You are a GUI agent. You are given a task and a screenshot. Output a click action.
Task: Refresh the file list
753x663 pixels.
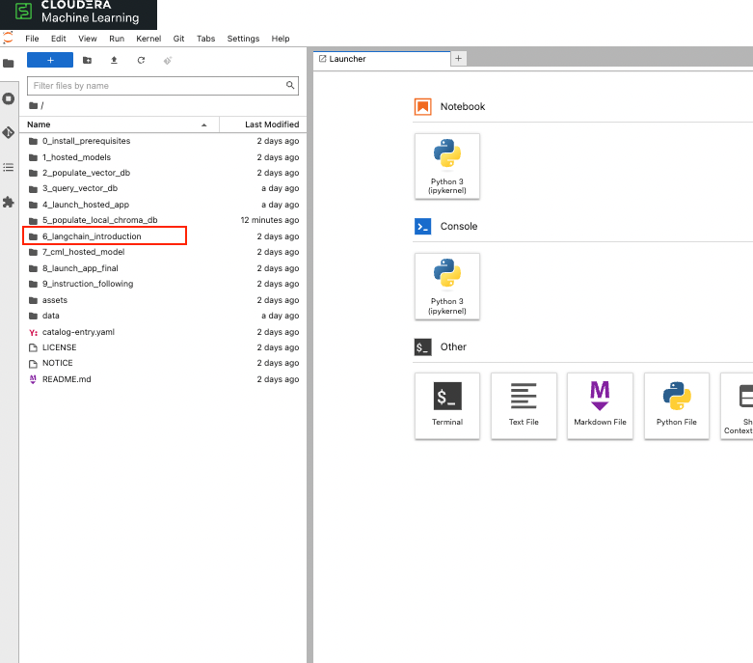[141, 60]
